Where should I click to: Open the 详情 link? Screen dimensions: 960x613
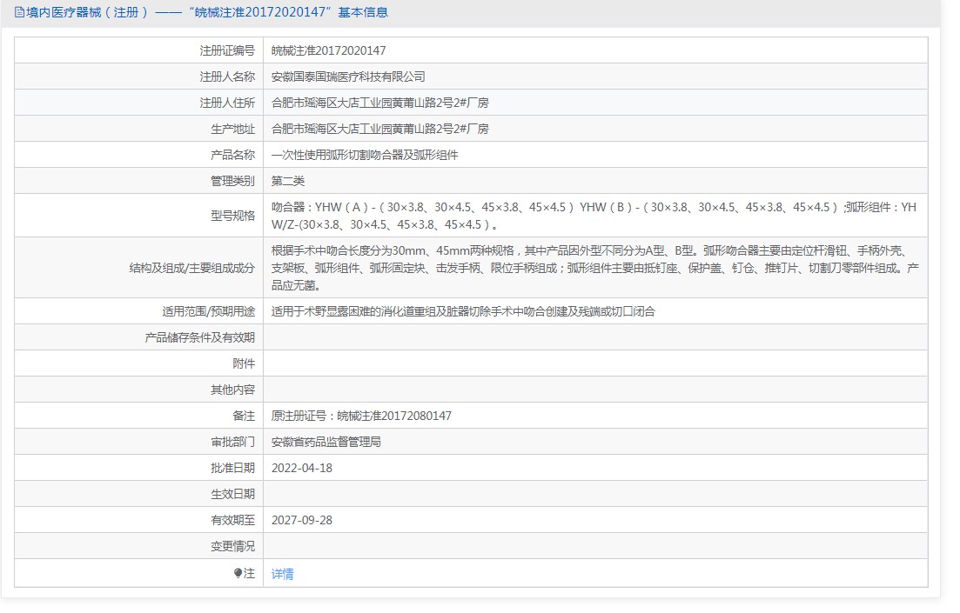tap(282, 574)
